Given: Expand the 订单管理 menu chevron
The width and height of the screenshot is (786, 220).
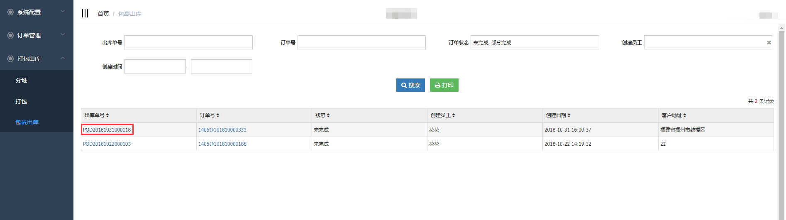Looking at the screenshot, I should [x=63, y=34].
